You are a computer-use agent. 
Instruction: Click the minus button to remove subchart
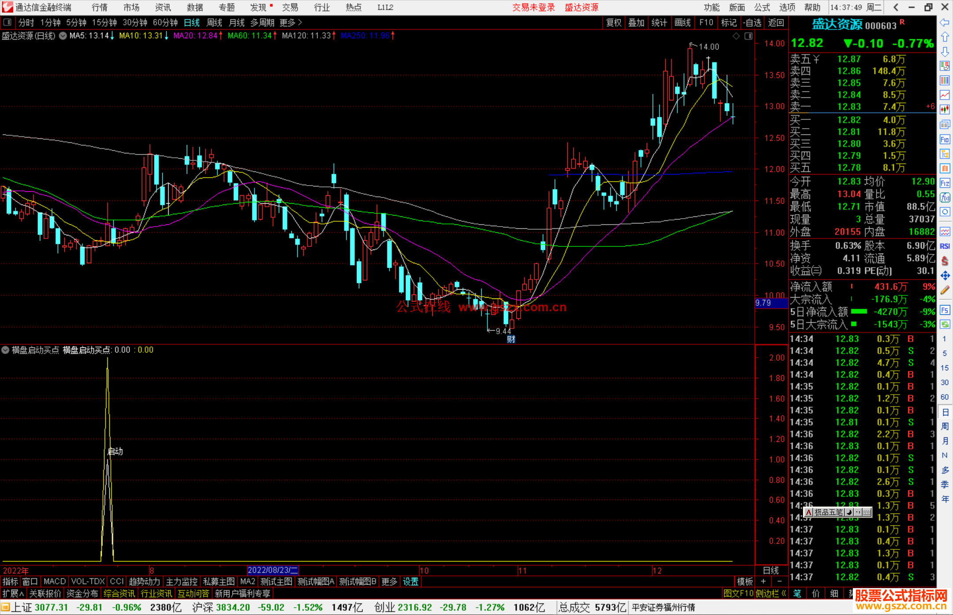(779, 581)
